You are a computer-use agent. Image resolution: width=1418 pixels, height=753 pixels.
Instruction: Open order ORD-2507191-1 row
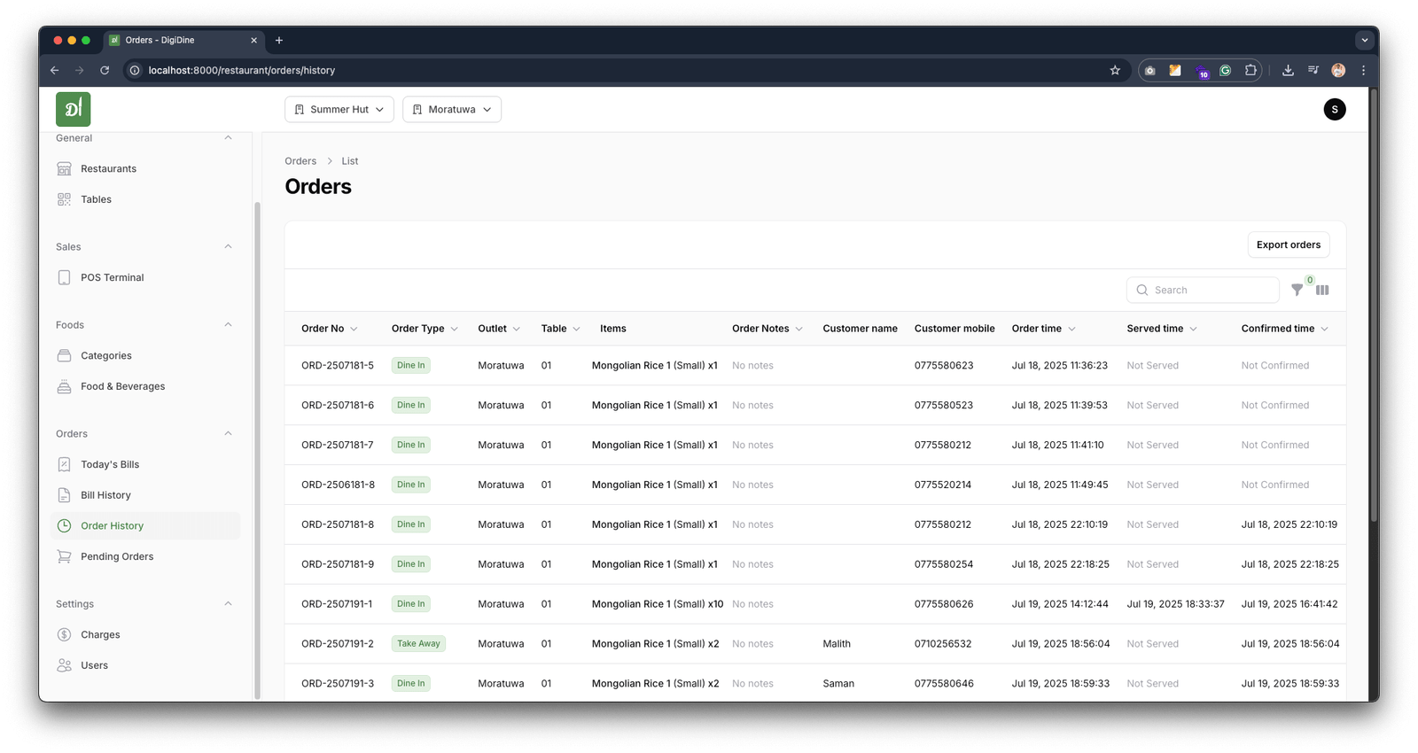pos(814,604)
